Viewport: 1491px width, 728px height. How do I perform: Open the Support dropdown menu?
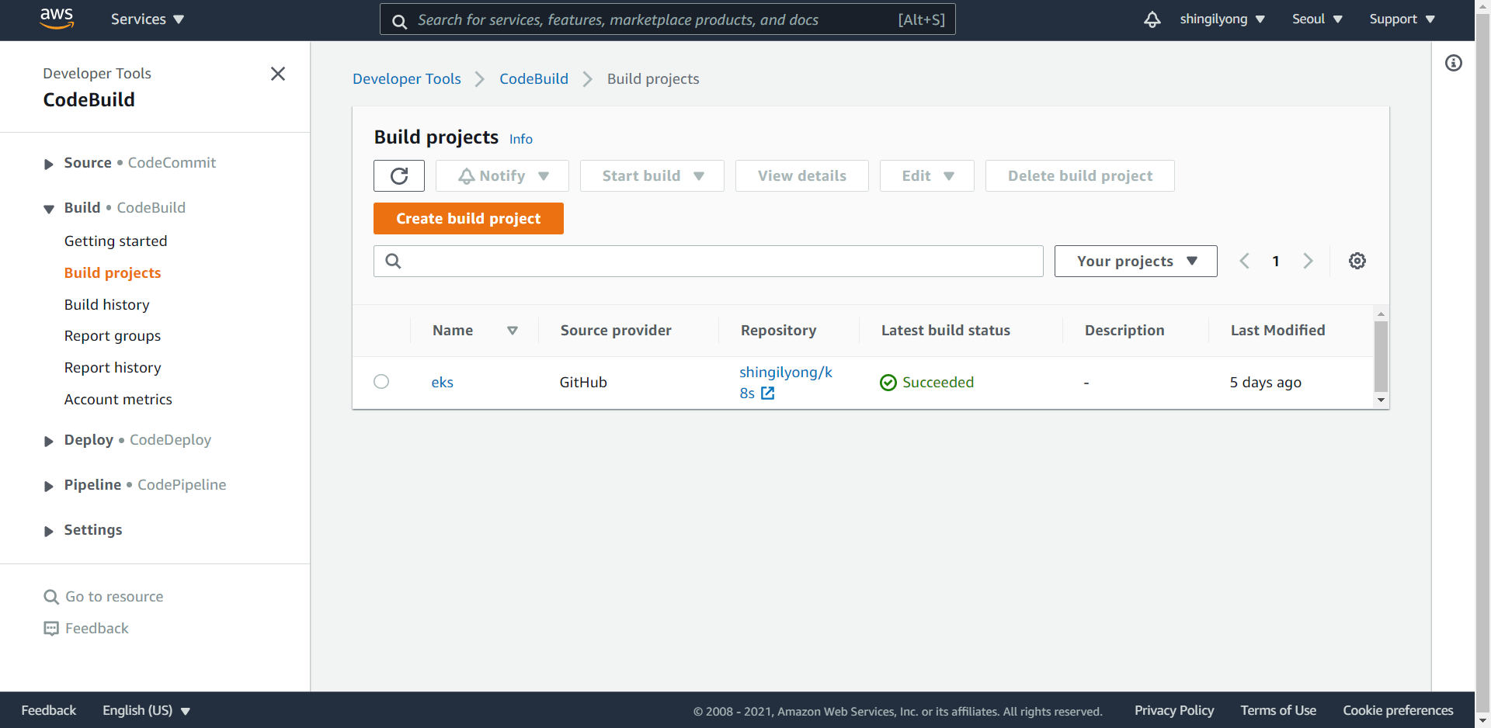tap(1402, 19)
